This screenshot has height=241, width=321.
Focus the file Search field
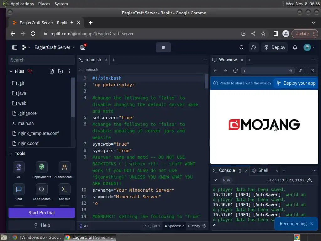[42, 60]
